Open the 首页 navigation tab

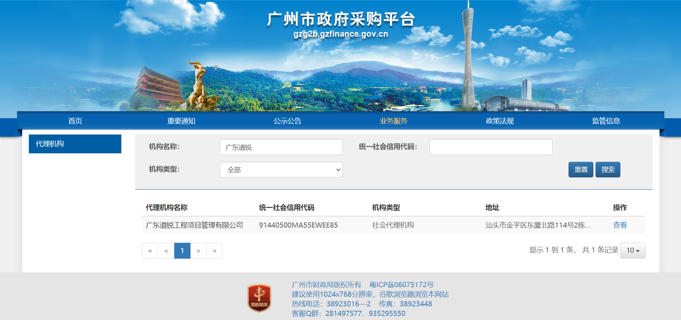tap(75, 121)
